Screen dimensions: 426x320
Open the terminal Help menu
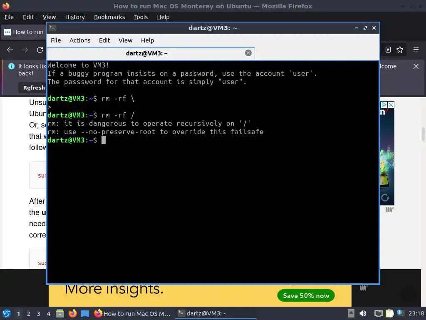(x=148, y=40)
